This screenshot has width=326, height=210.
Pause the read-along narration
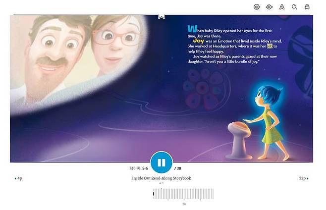pyautogui.click(x=162, y=162)
